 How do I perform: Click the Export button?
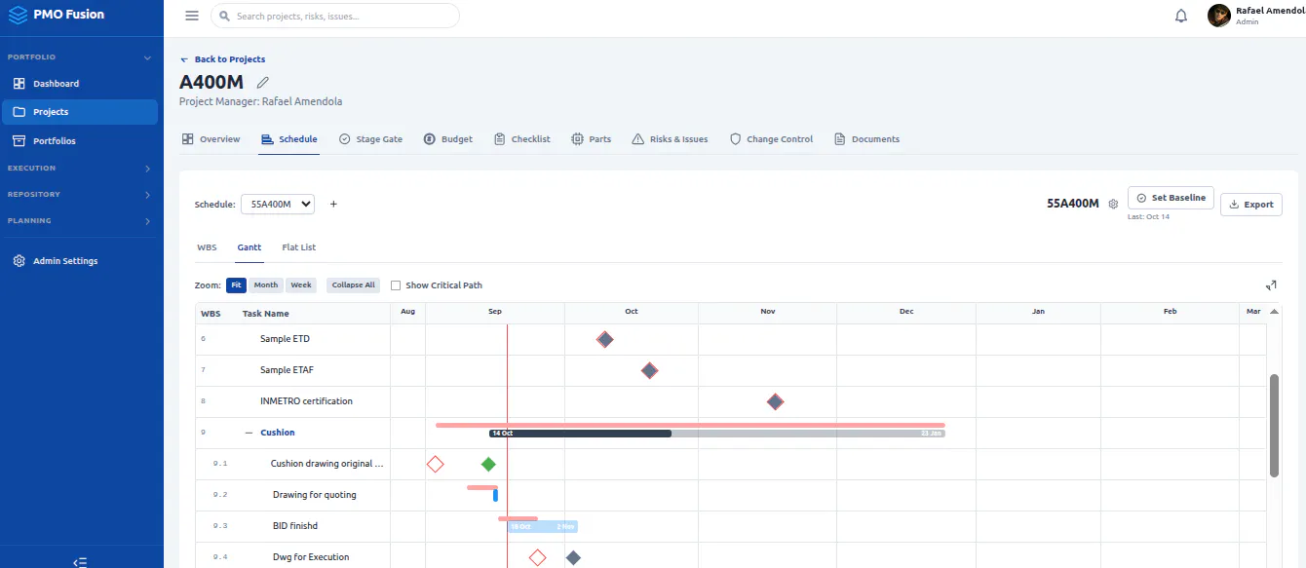pos(1251,205)
